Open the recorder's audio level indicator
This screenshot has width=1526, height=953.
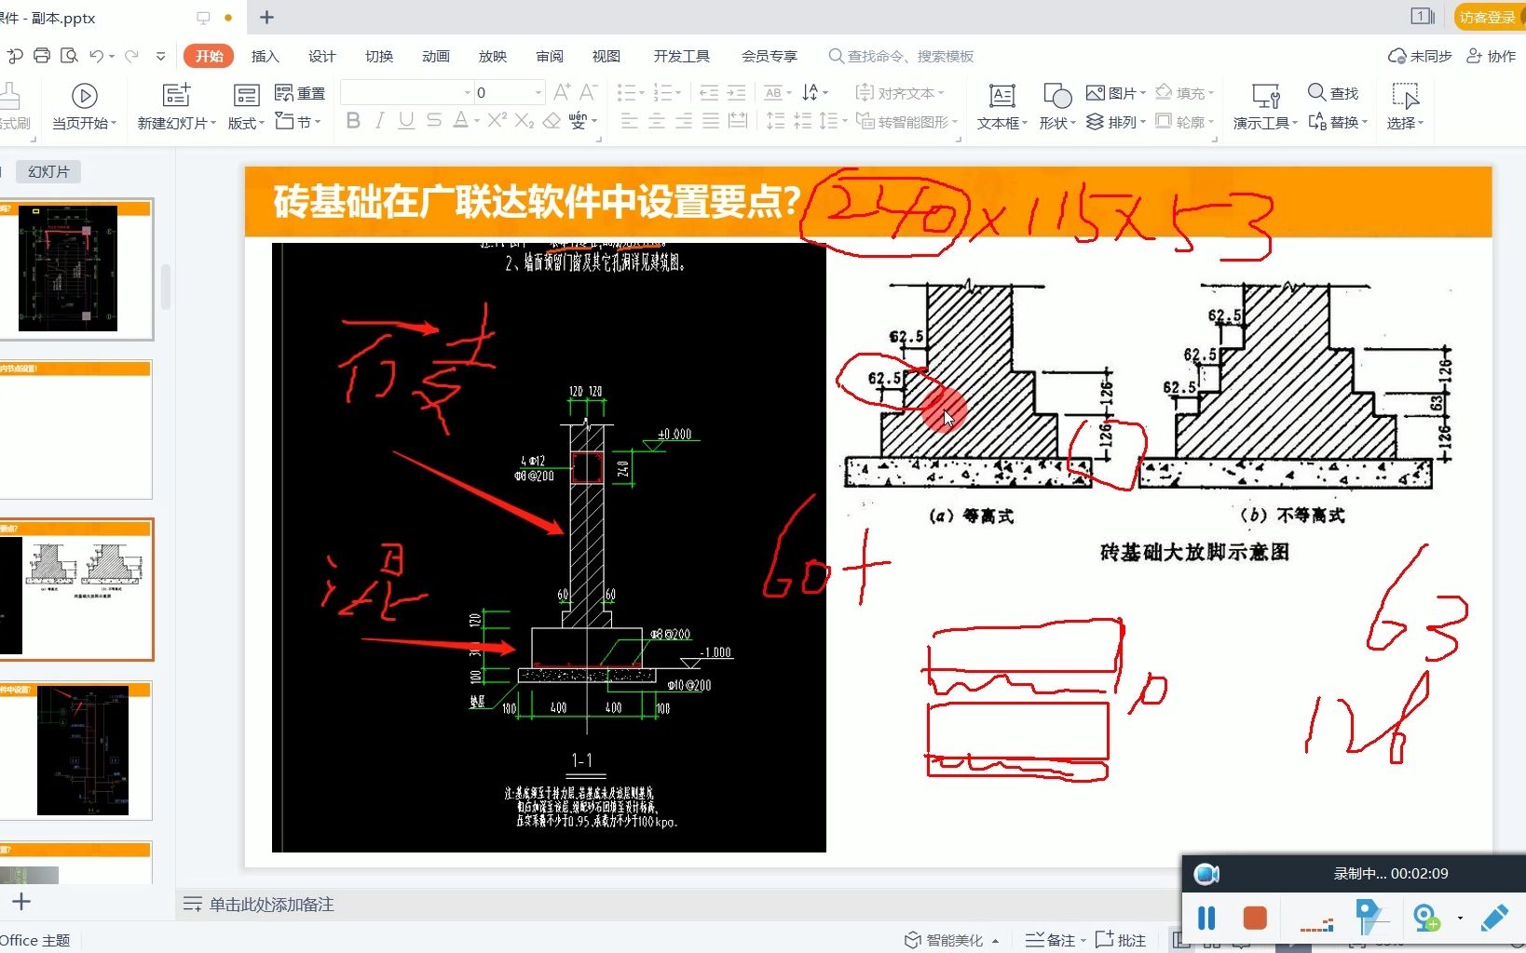click(1317, 924)
